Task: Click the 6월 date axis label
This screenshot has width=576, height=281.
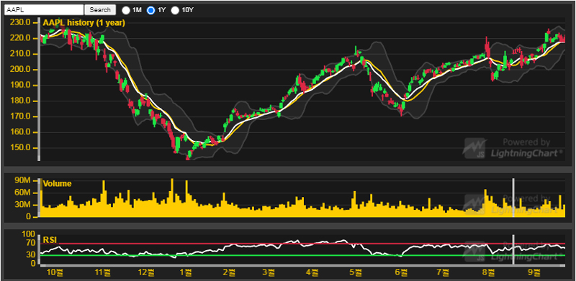Action: (402, 272)
